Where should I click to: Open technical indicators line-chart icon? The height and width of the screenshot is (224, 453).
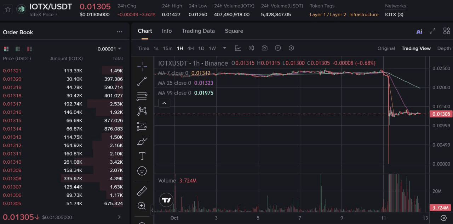tap(238, 48)
